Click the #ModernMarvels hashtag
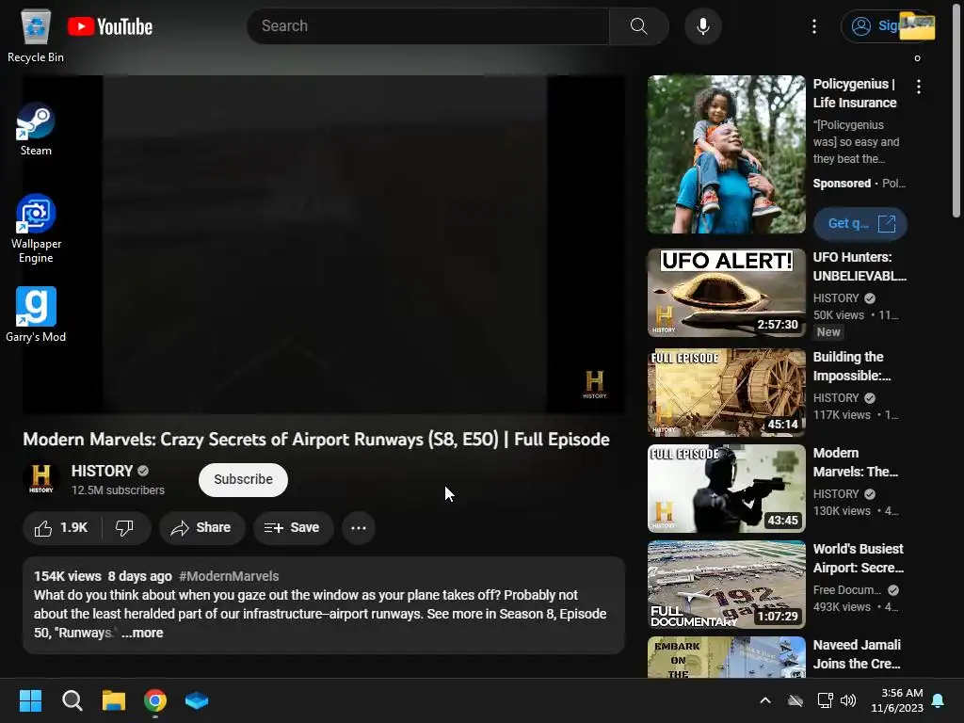964x723 pixels. click(229, 576)
